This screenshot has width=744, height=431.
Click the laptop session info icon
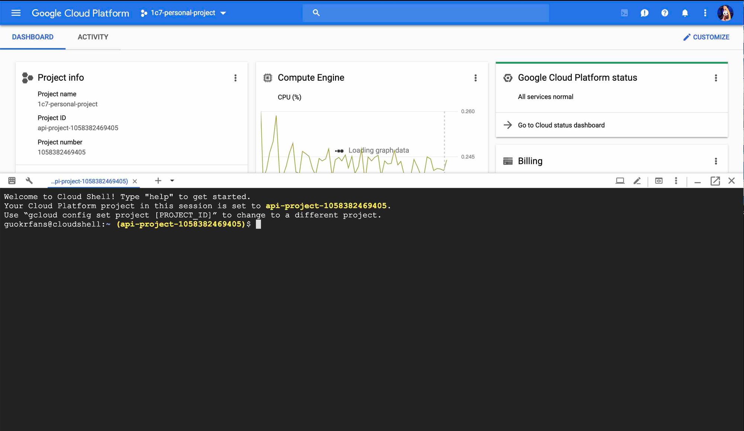(x=620, y=181)
